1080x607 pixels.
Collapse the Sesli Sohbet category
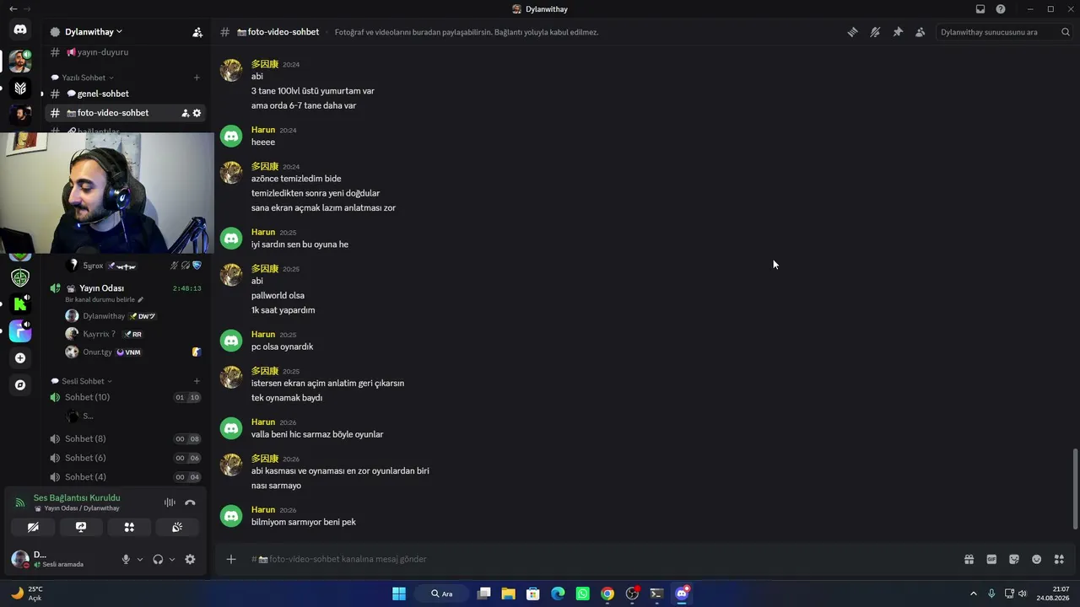point(82,381)
